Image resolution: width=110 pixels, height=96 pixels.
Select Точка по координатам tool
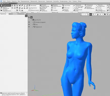click(x=100, y=6)
